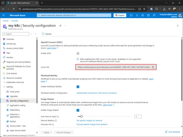Open the Cloud Shell icon in header

click(131, 15)
